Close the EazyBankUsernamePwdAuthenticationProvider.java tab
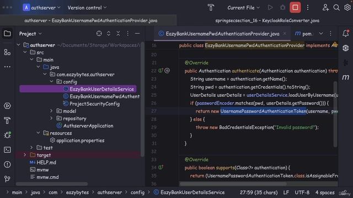The height and width of the screenshot is (198, 353). (285, 34)
